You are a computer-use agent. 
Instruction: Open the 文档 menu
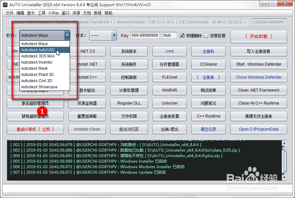(87, 13)
